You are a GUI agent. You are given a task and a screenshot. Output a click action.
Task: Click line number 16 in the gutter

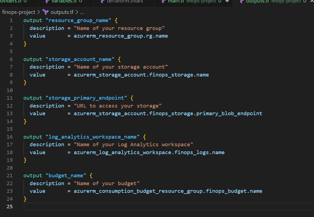tap(10, 137)
